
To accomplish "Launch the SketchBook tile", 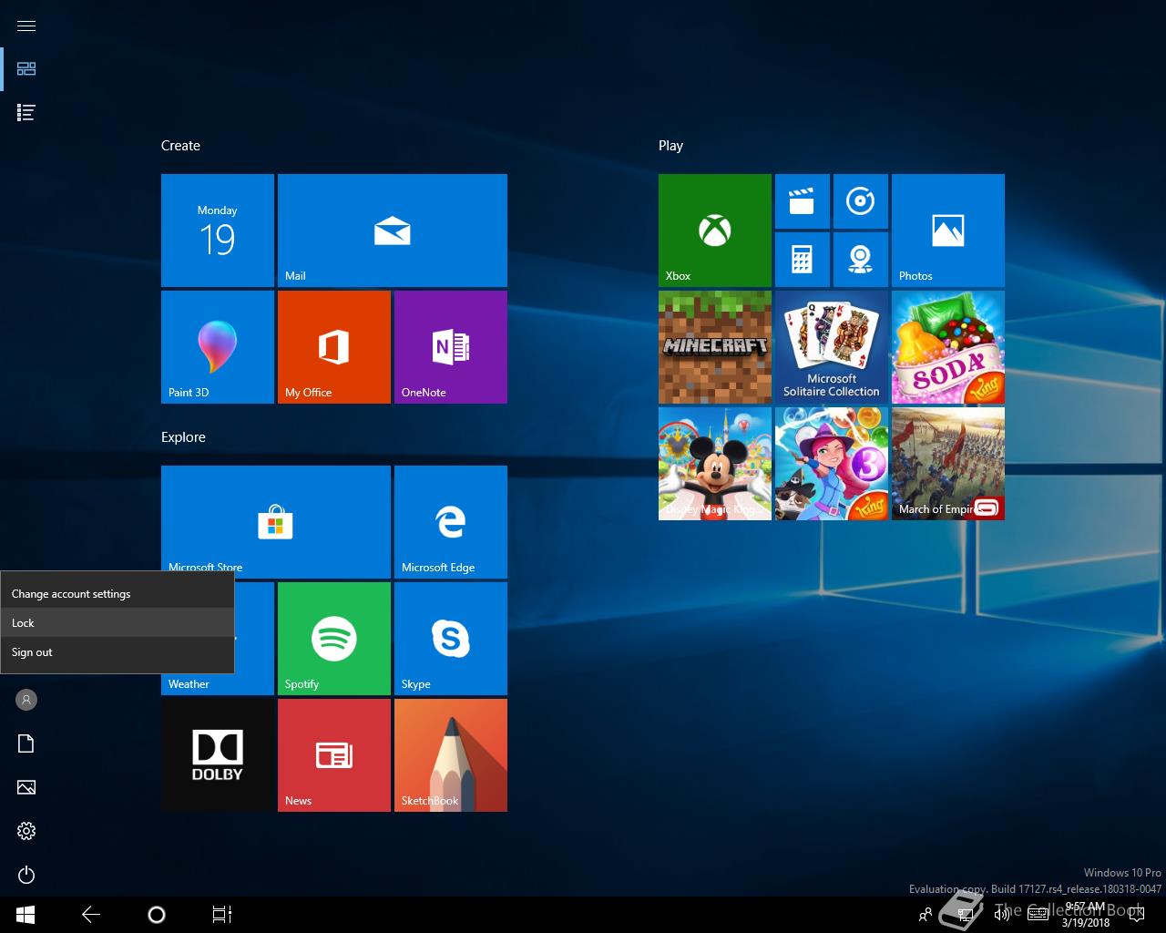I will click(x=451, y=755).
